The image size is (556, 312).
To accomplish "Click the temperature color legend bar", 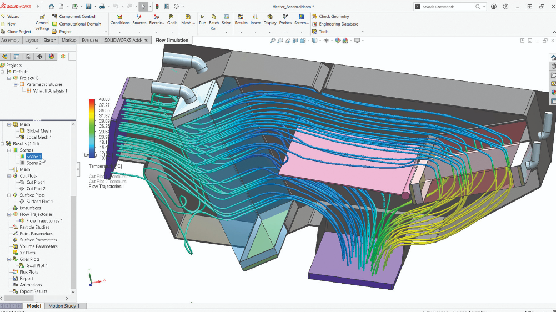I will coord(92,128).
